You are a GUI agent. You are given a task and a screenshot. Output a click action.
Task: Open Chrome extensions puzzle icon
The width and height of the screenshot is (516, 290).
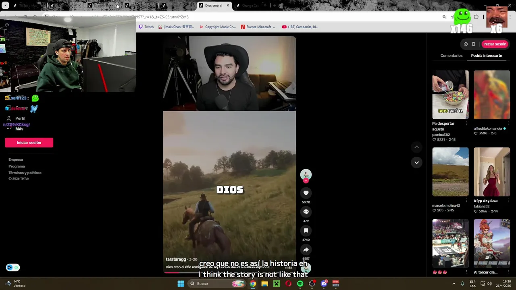[476, 17]
